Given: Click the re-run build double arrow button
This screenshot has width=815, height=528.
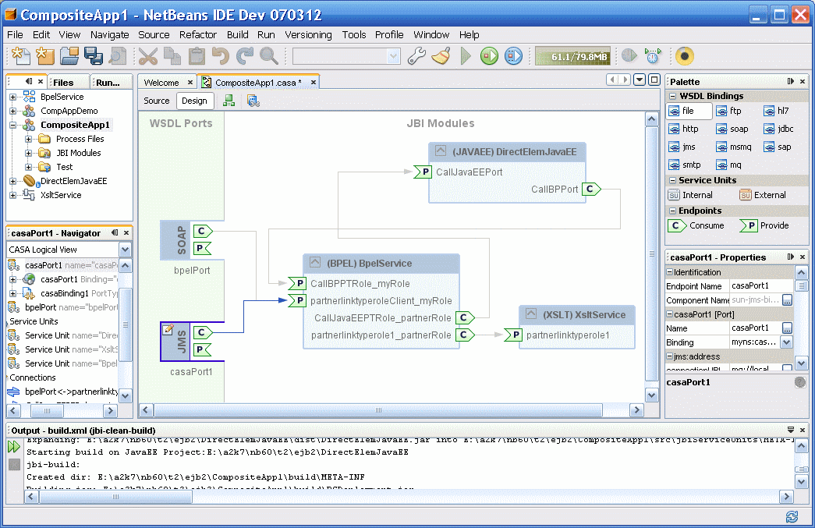Looking at the screenshot, I should (x=14, y=446).
